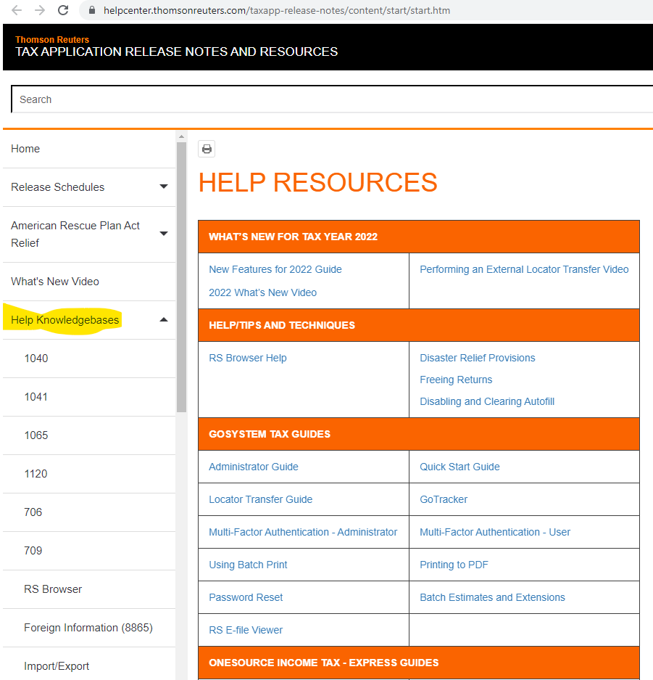
Task: Open Freeing Returns link
Action: coord(456,380)
